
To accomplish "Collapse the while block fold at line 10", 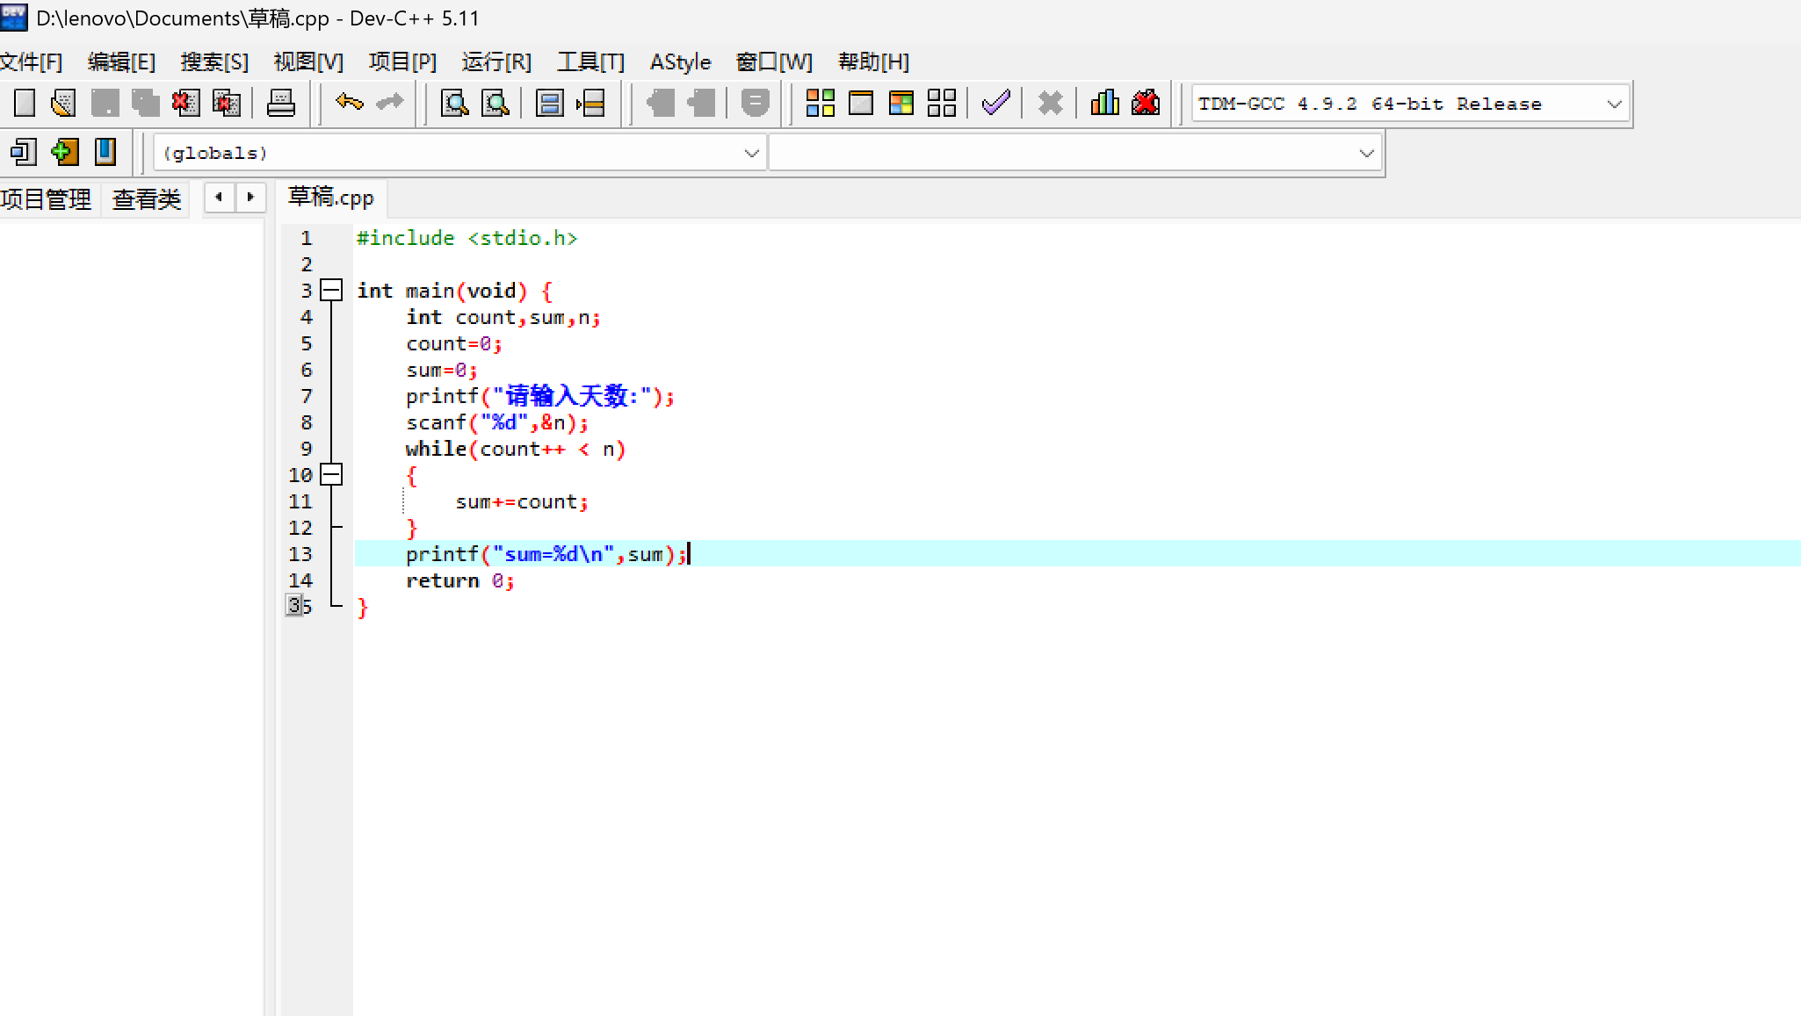I will coord(331,475).
